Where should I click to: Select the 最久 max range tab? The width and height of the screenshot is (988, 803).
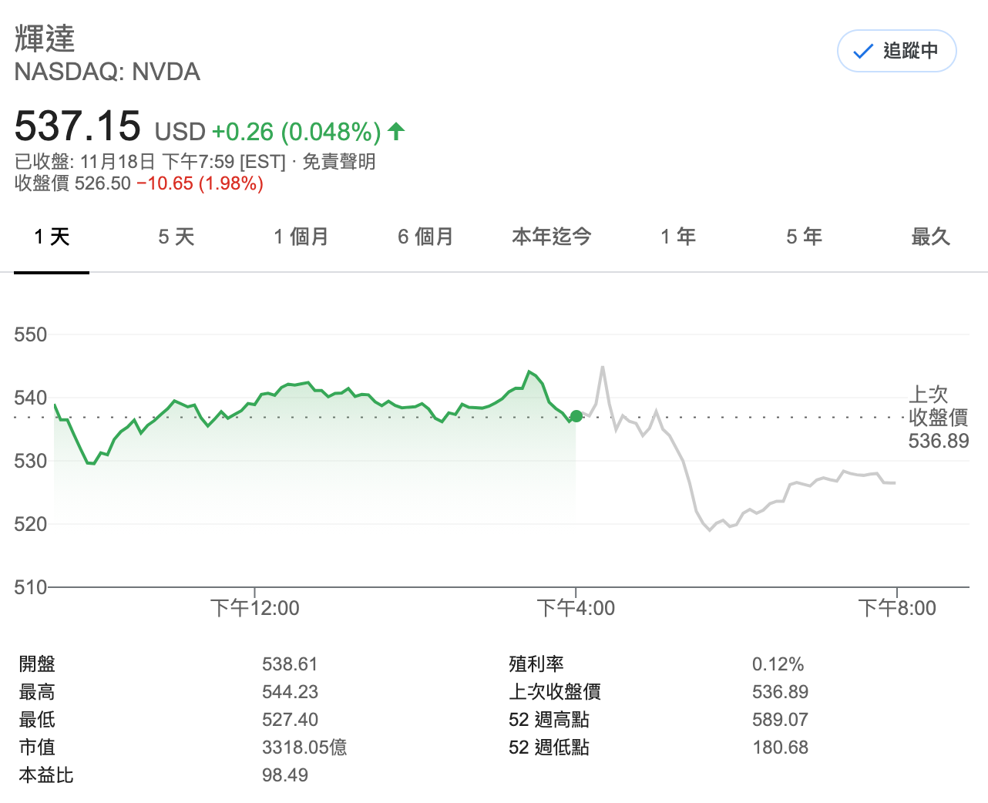(931, 237)
